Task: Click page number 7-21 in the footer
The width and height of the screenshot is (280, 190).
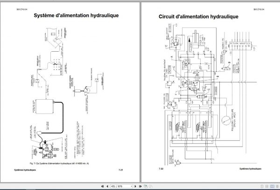Action: tap(121, 170)
